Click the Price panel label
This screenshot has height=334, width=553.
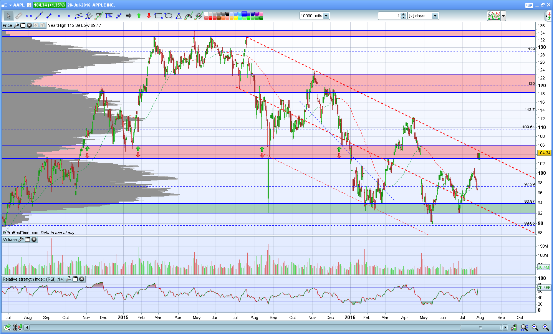click(7, 25)
